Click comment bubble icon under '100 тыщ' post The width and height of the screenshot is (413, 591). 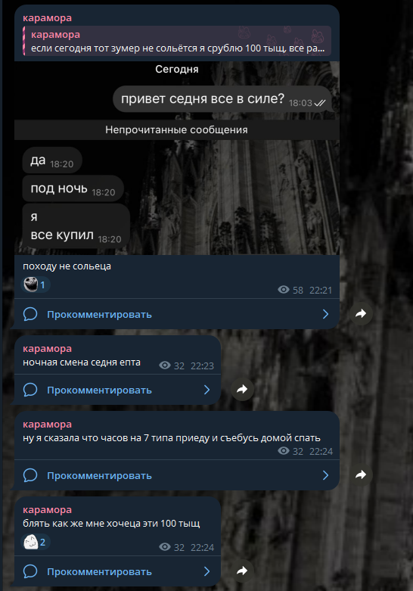pos(30,571)
